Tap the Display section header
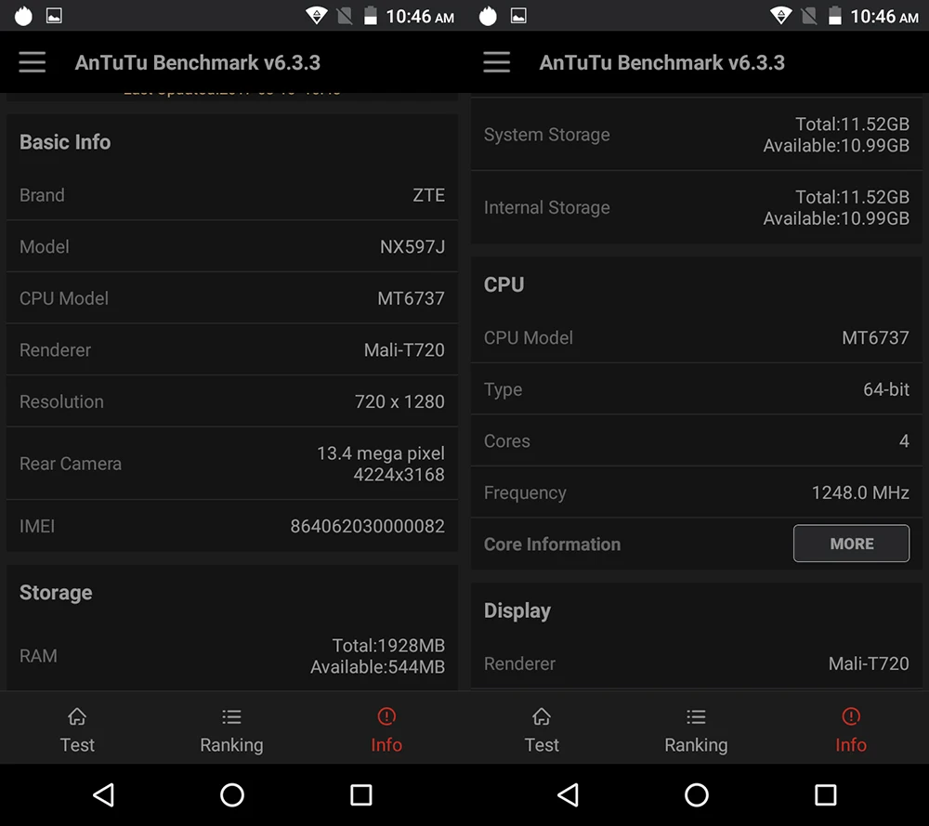This screenshot has width=929, height=826. [x=517, y=611]
